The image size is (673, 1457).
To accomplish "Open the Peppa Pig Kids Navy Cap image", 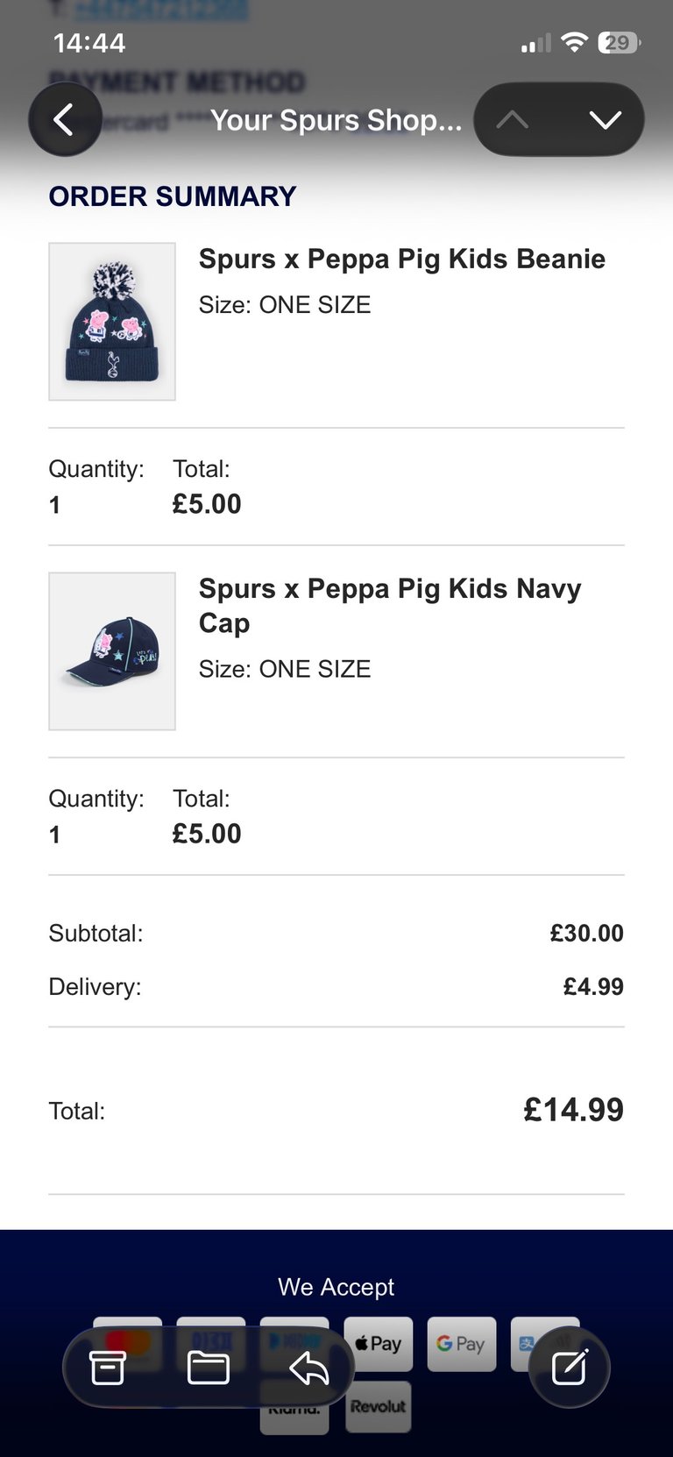I will (x=112, y=651).
